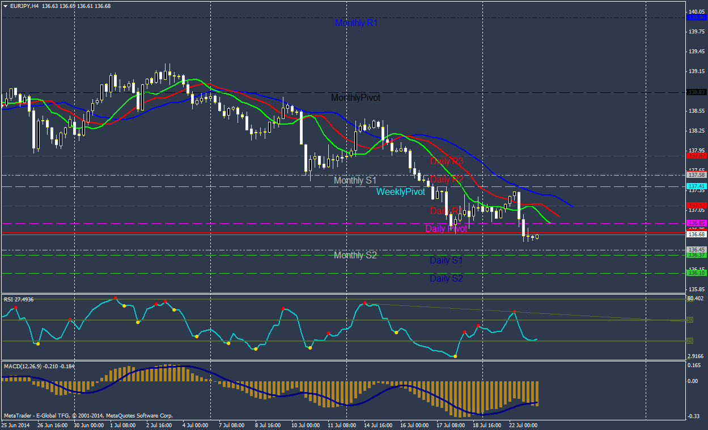The image size is (708, 430).
Task: Select the MonthlyPivot text label
Action: [x=355, y=98]
